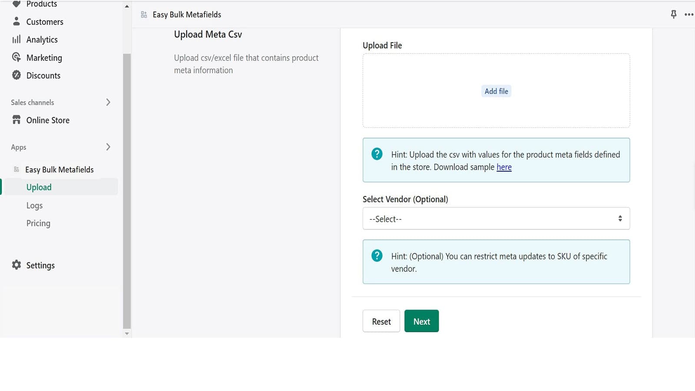
Task: Click the sidebar scrollbar up arrow
Action: 126,6
